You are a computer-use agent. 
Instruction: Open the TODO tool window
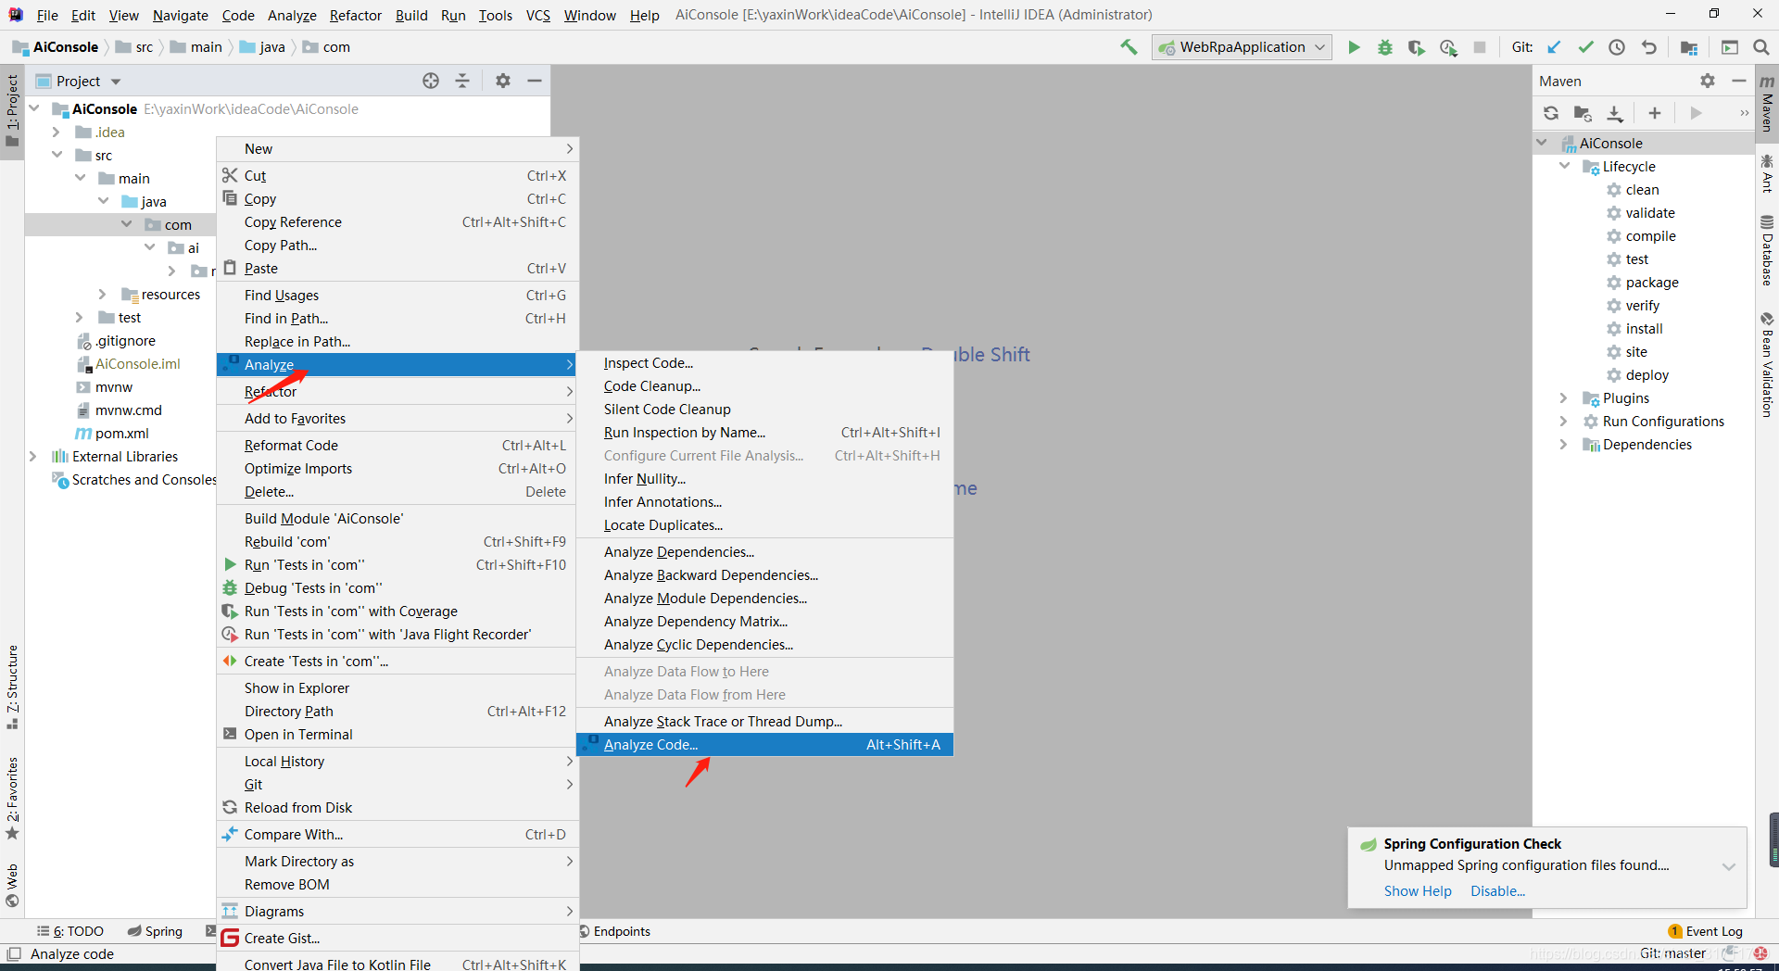[x=70, y=931]
